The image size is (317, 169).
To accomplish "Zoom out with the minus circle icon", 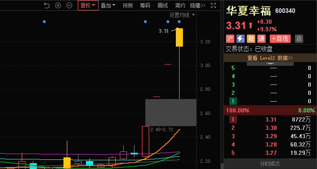I will [69, 5].
